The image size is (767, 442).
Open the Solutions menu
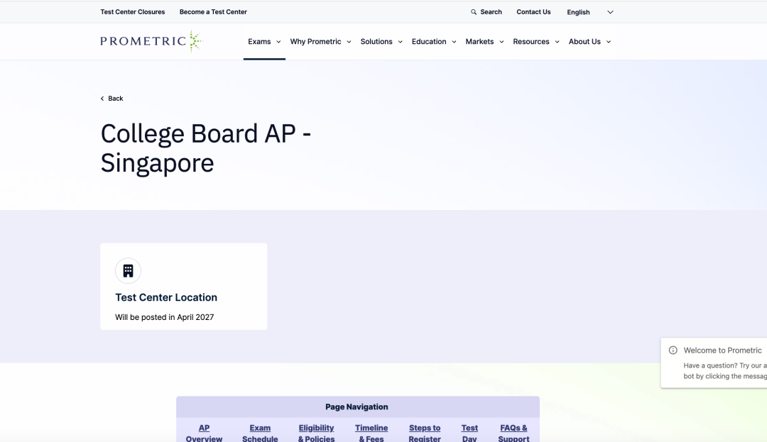coord(376,42)
